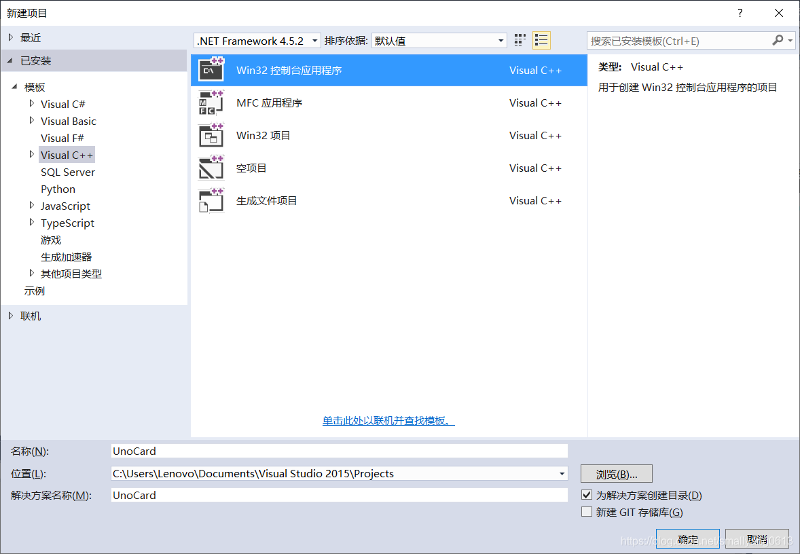Switch to small icons grid view
This screenshot has width=800, height=554.
pos(520,40)
